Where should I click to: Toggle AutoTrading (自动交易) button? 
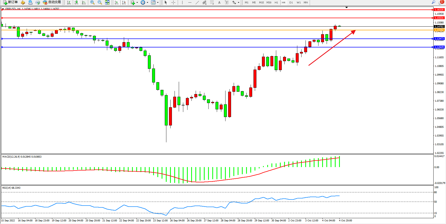[52, 2]
